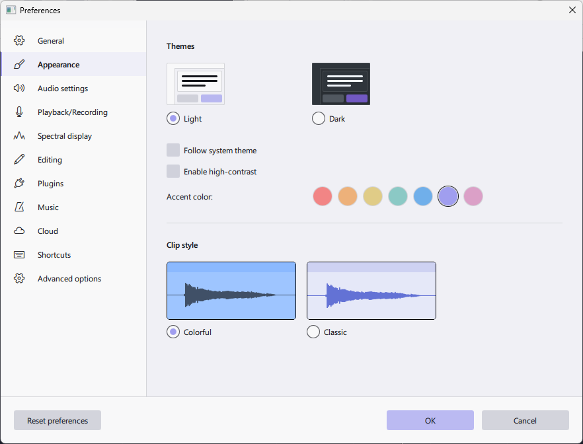Click the Dark theme preview thumbnail

point(341,84)
